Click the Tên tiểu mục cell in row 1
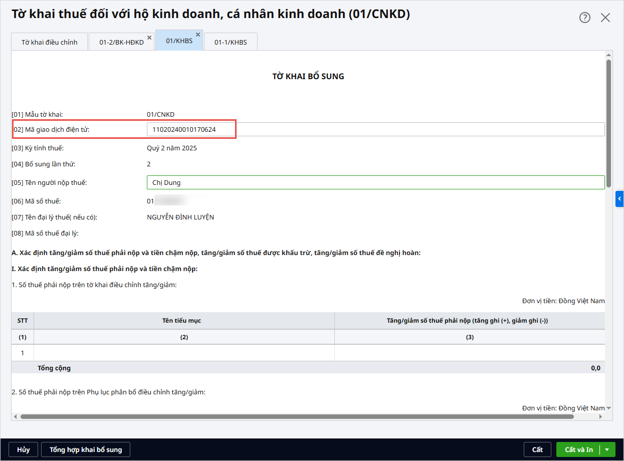This screenshot has height=461, width=624. [x=184, y=353]
